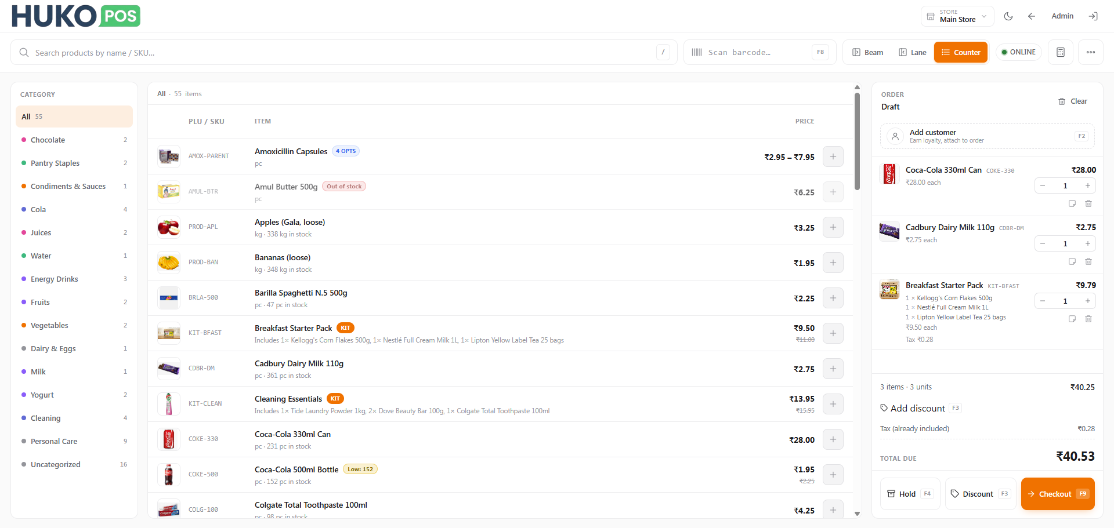Delete Coca-Cola 330ml Can from the order

pos(1088,203)
